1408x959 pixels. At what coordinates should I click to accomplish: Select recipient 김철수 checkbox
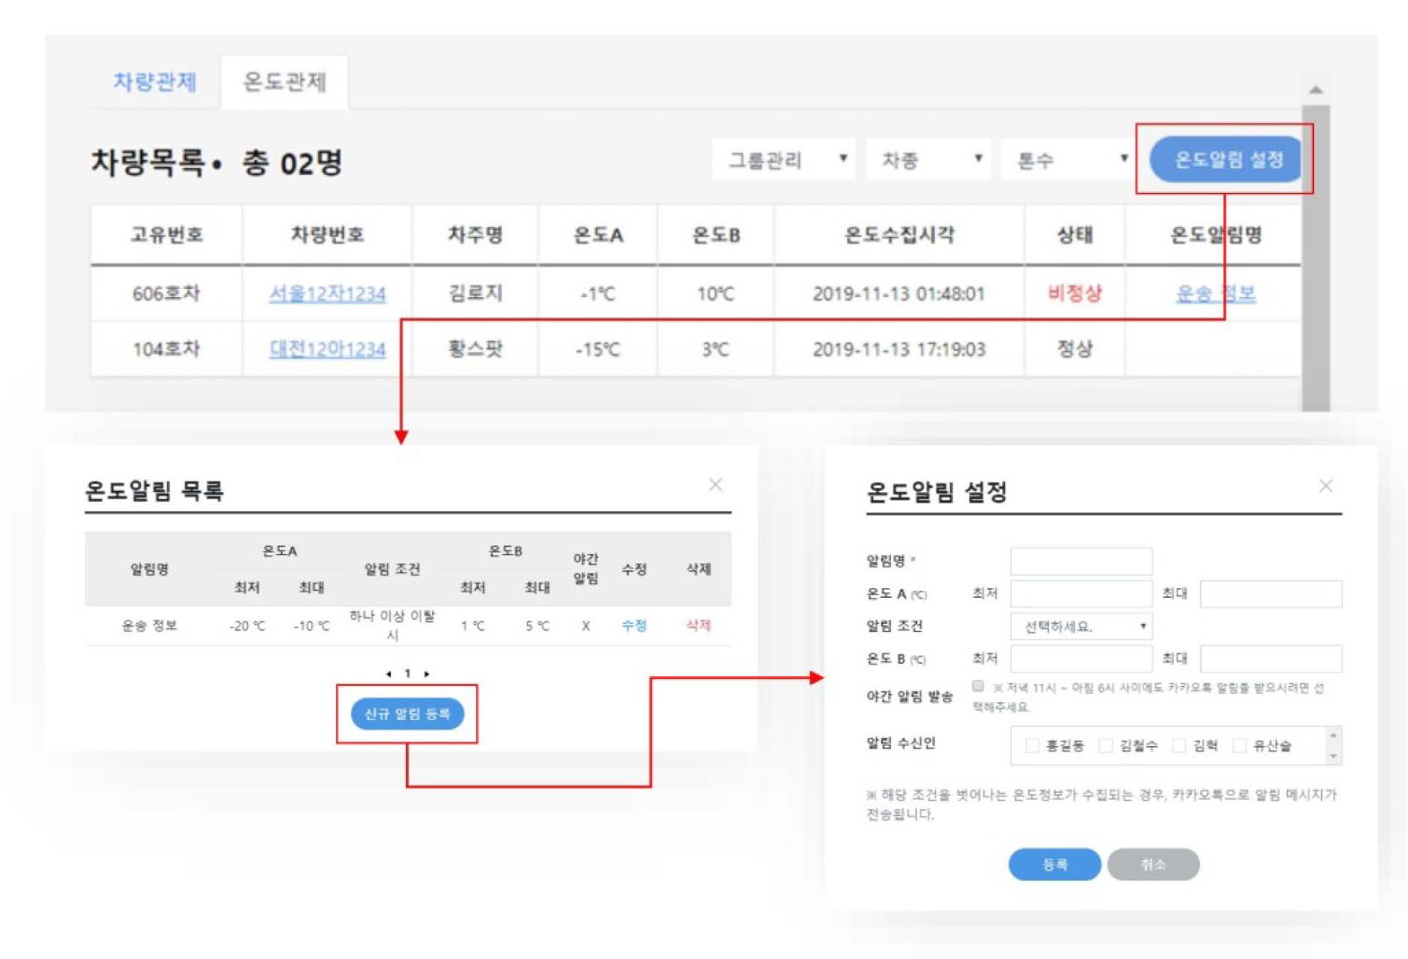click(x=1106, y=745)
